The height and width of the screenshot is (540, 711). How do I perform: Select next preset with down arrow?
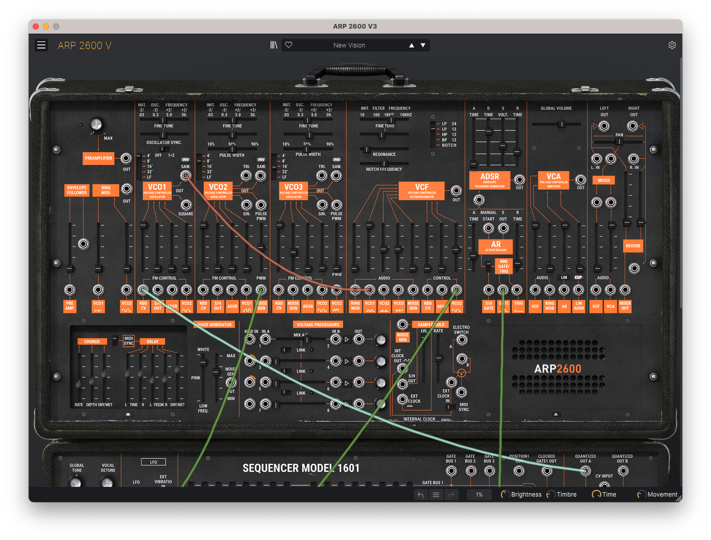tap(423, 45)
